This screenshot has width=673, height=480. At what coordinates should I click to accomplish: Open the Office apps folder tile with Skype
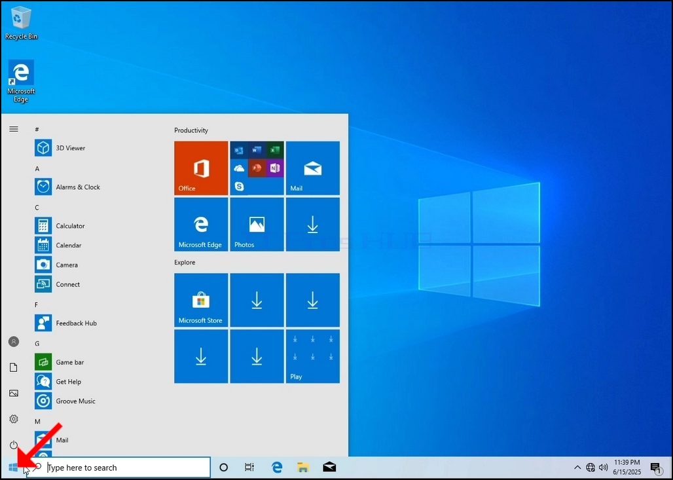(x=257, y=168)
